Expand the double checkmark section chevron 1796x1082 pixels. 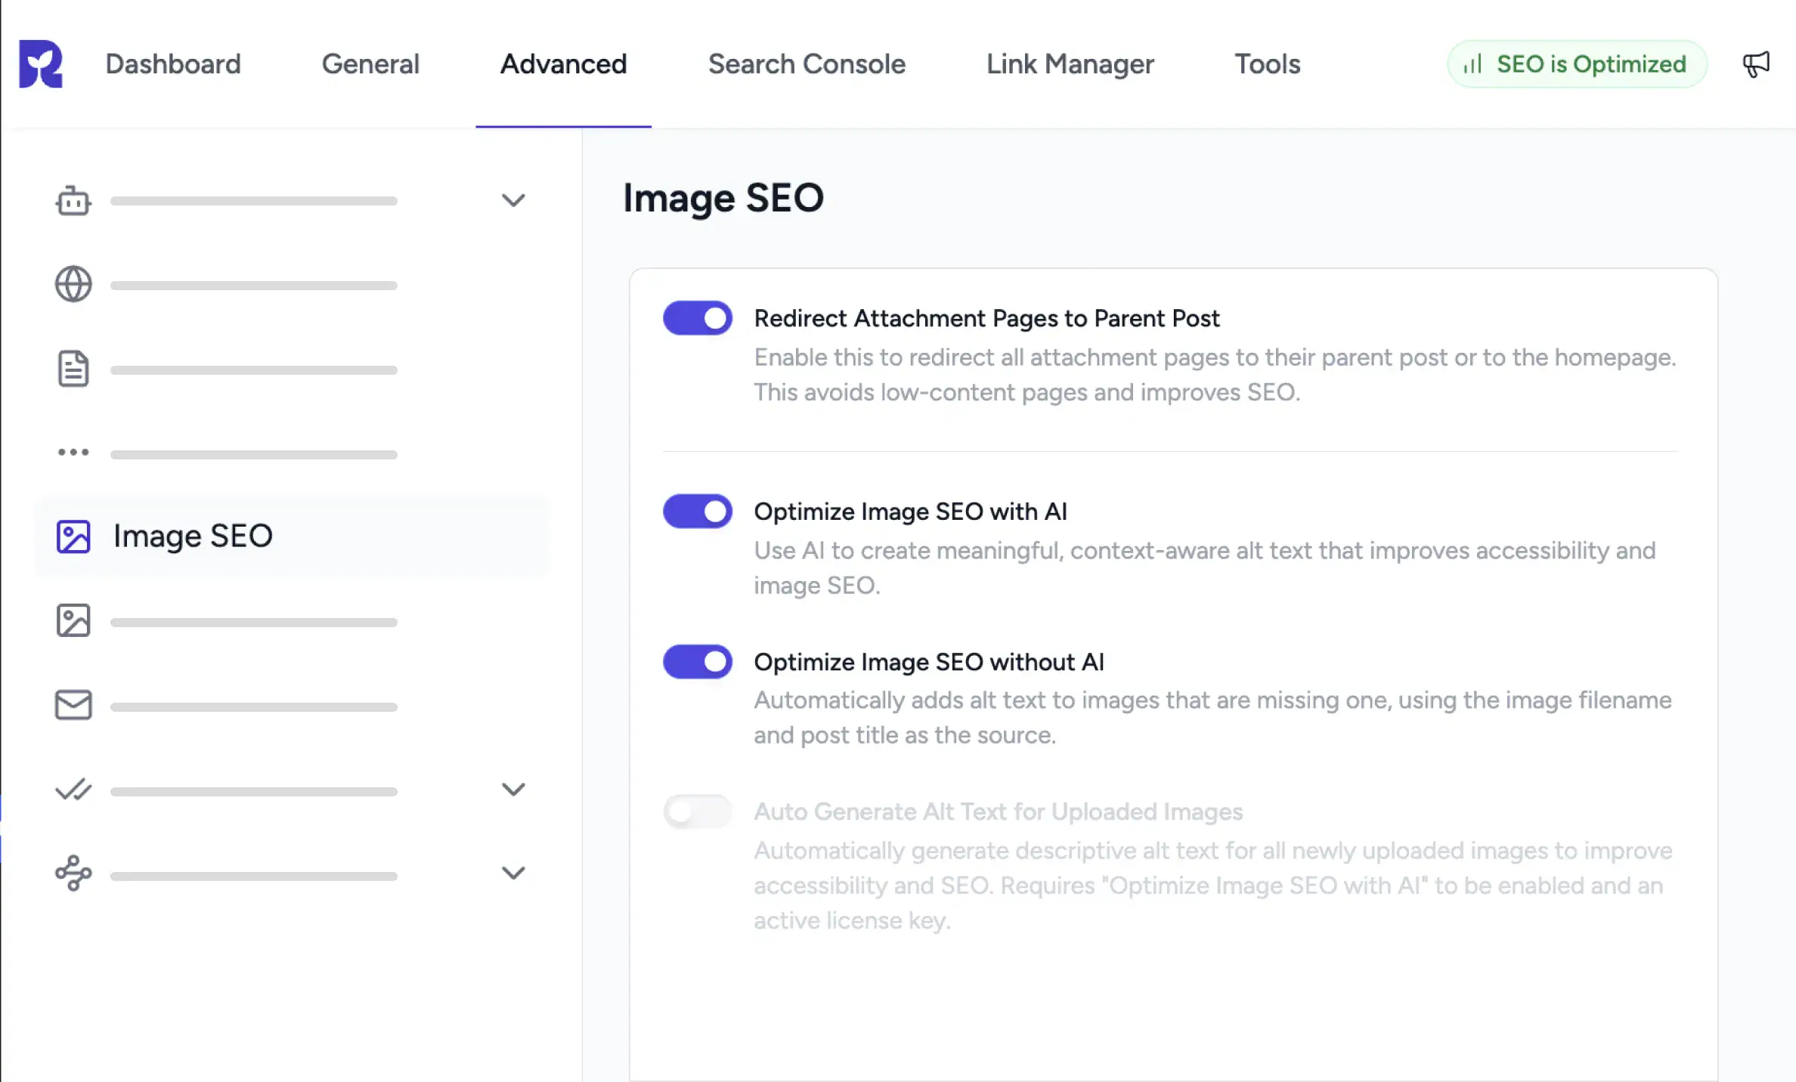click(513, 790)
